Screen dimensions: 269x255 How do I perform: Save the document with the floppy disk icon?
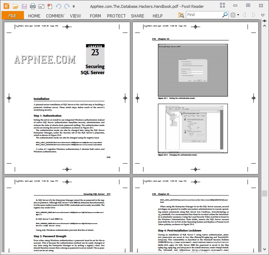[24, 6]
